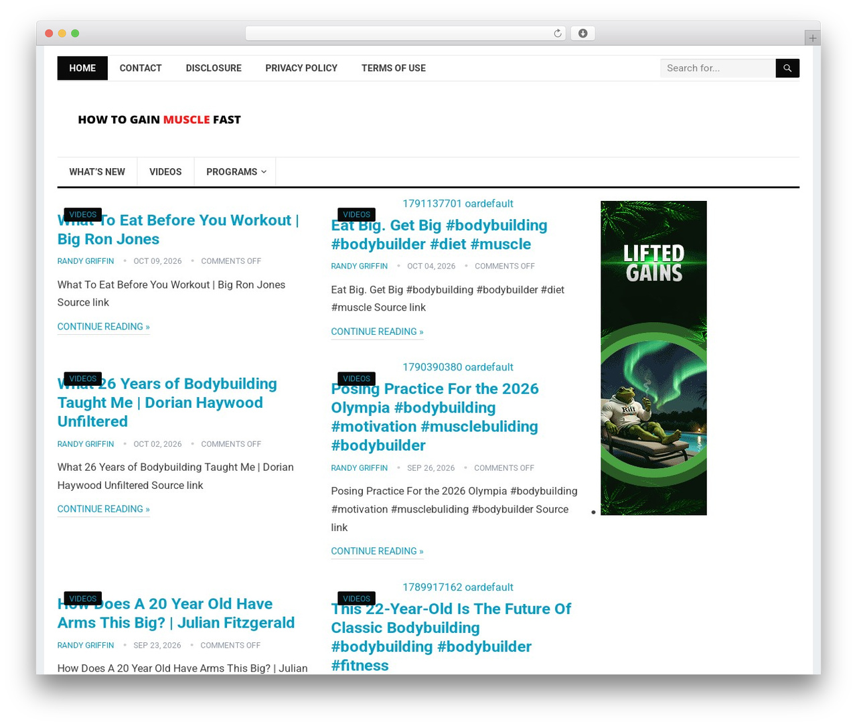Go to the Home menu item
Viewport: 857px width, 726px height.
pyautogui.click(x=82, y=68)
